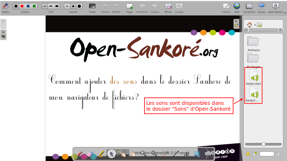
Task: Adjust the library thumbnail size slider
Action: pos(263,144)
